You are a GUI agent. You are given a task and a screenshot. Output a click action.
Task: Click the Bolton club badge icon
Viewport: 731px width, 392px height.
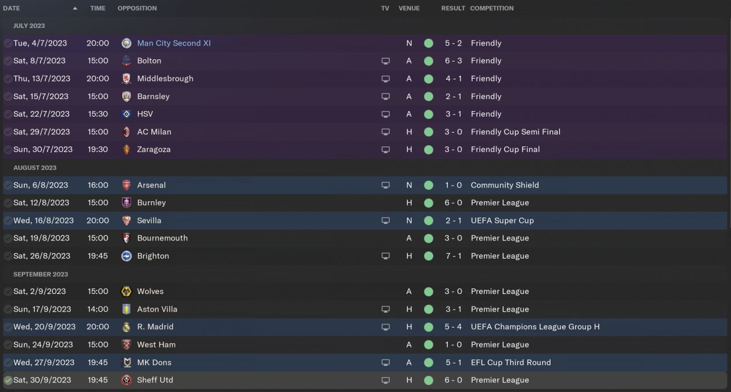[126, 61]
